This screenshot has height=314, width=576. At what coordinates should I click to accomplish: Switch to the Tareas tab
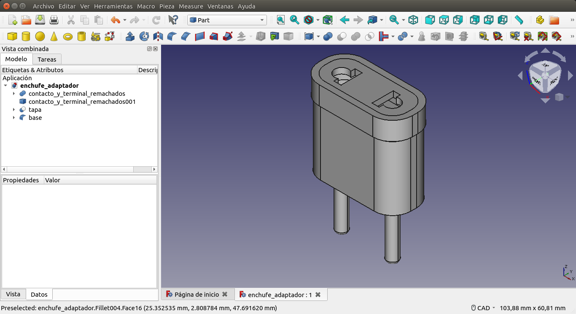(x=47, y=59)
